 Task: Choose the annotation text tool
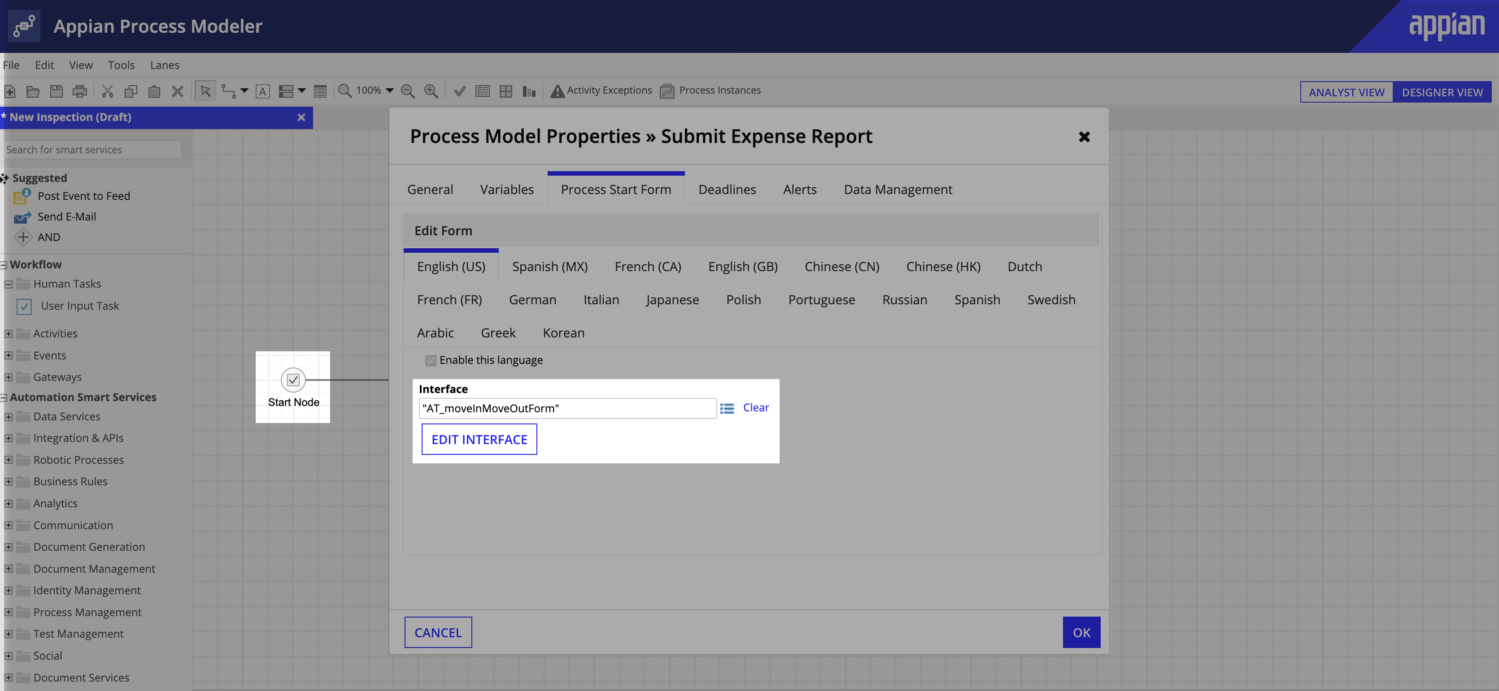[x=263, y=91]
